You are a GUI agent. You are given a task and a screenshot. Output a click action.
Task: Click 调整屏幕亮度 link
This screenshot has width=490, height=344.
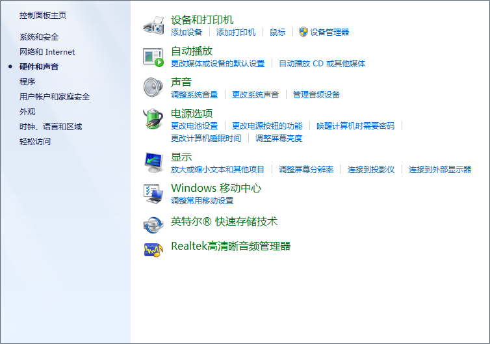point(279,139)
